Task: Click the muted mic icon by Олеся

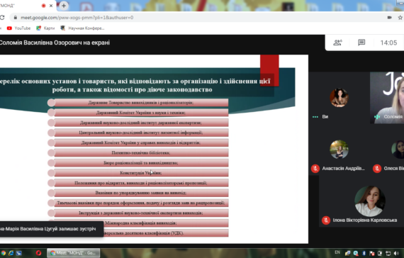Action: (x=377, y=169)
